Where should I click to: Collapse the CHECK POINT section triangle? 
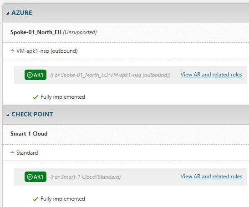[7, 115]
